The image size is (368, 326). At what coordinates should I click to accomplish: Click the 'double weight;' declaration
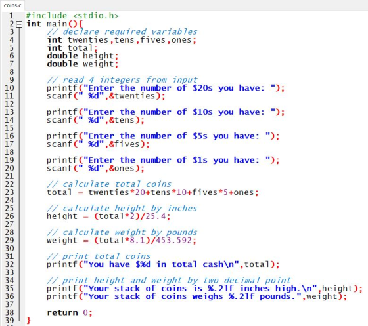pos(83,64)
